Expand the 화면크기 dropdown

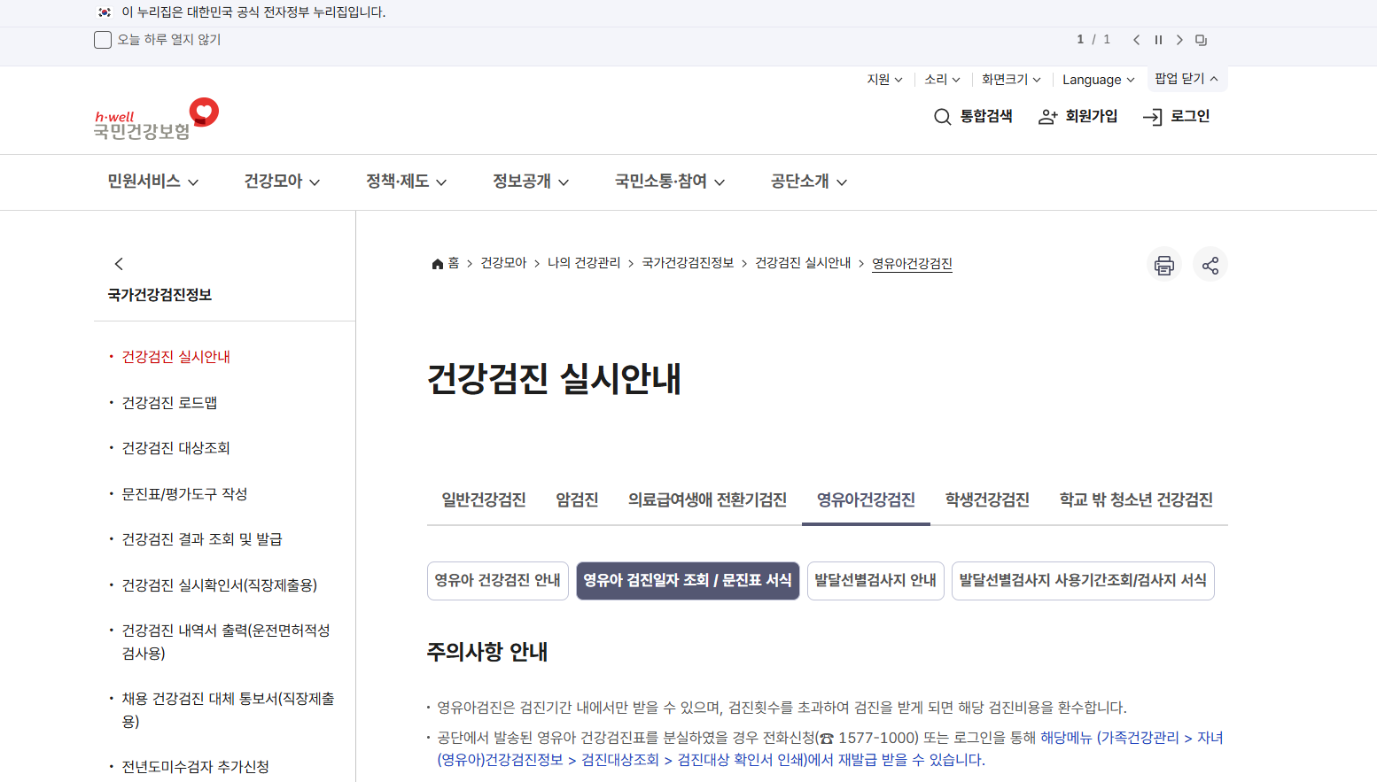tap(1011, 79)
